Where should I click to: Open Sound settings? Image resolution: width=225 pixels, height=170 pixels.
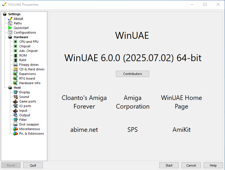[x=24, y=97]
